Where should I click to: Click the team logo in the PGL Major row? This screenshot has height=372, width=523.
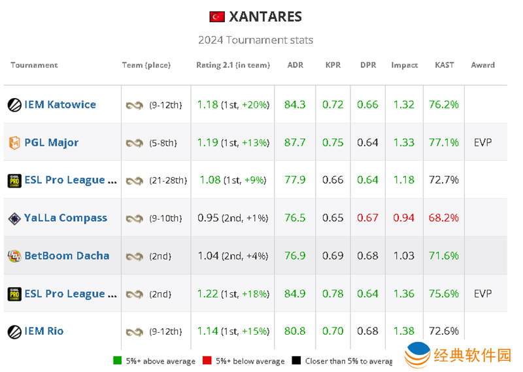point(134,143)
